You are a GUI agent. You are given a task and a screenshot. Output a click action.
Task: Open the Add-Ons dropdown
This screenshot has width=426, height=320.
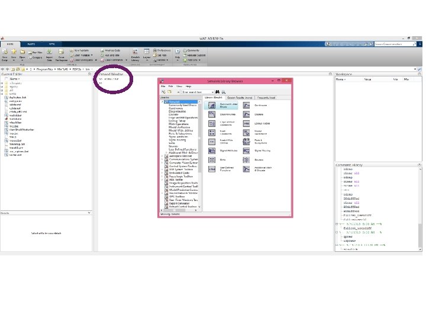pyautogui.click(x=192, y=60)
